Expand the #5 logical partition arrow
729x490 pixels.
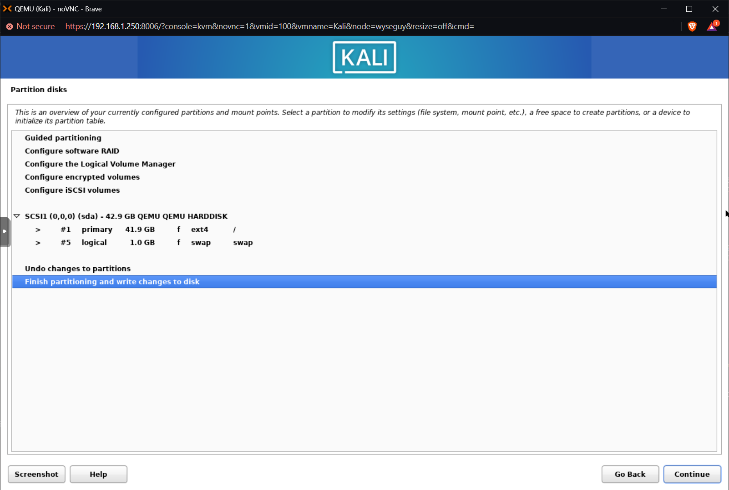click(38, 243)
